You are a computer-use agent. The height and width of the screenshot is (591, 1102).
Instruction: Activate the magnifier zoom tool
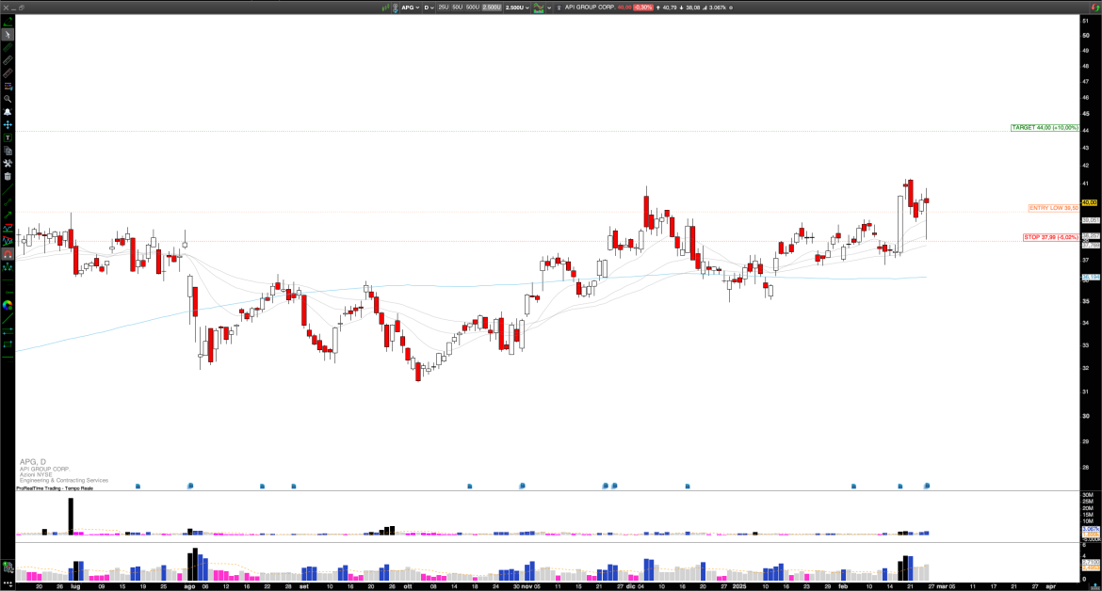click(x=8, y=100)
